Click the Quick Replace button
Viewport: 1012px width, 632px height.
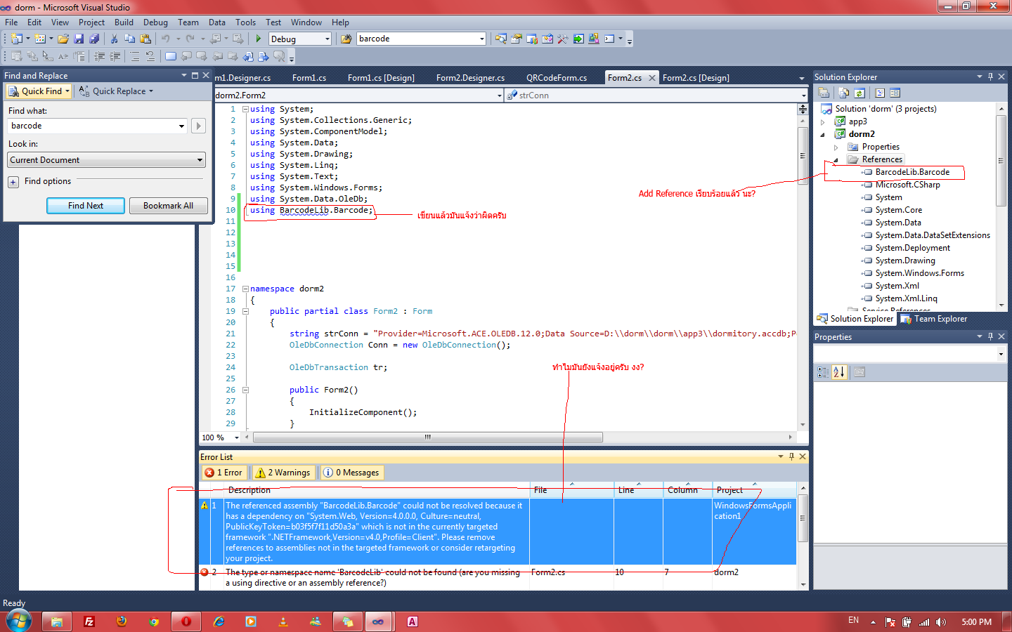(116, 91)
